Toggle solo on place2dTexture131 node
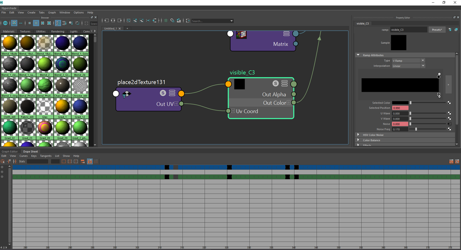This screenshot has width=461, height=250. click(162, 93)
